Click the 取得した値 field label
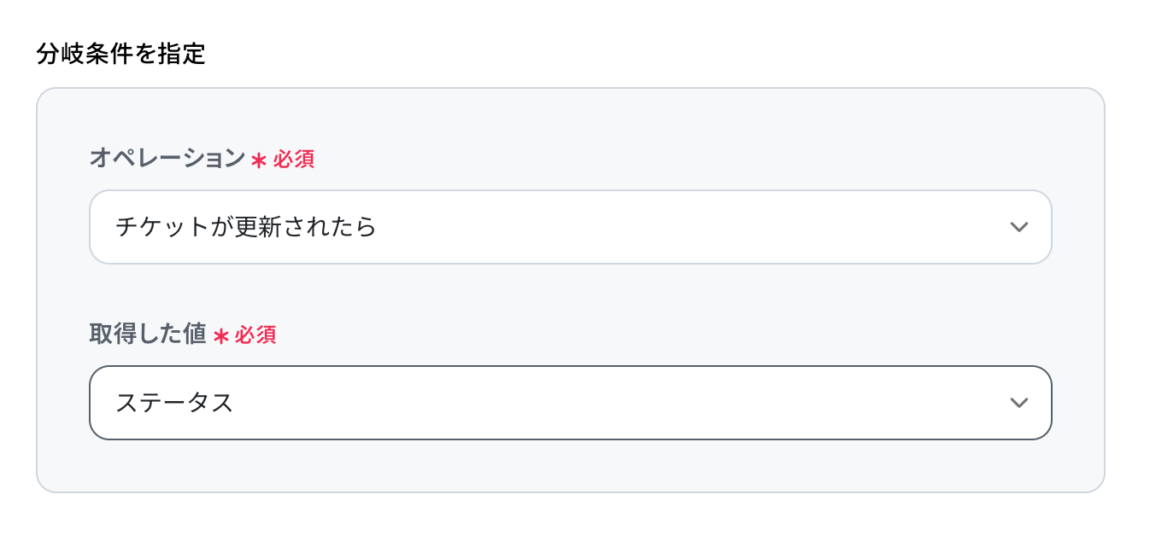Viewport: 1150px width, 541px height. pos(148,334)
